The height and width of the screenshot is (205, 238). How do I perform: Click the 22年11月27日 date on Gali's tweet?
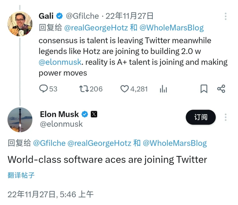(x=130, y=16)
